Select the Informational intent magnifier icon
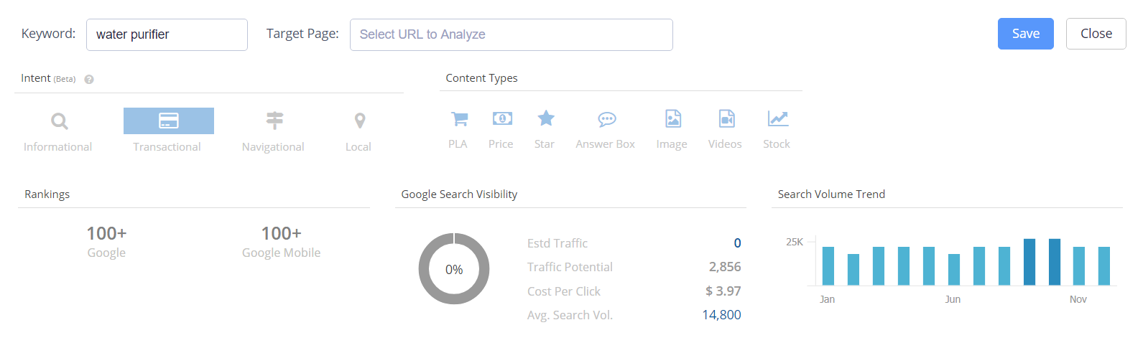 click(x=60, y=121)
